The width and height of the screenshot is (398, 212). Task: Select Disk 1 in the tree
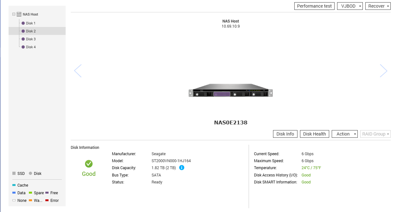point(30,23)
